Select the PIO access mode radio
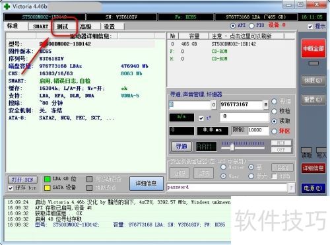 click(251, 26)
